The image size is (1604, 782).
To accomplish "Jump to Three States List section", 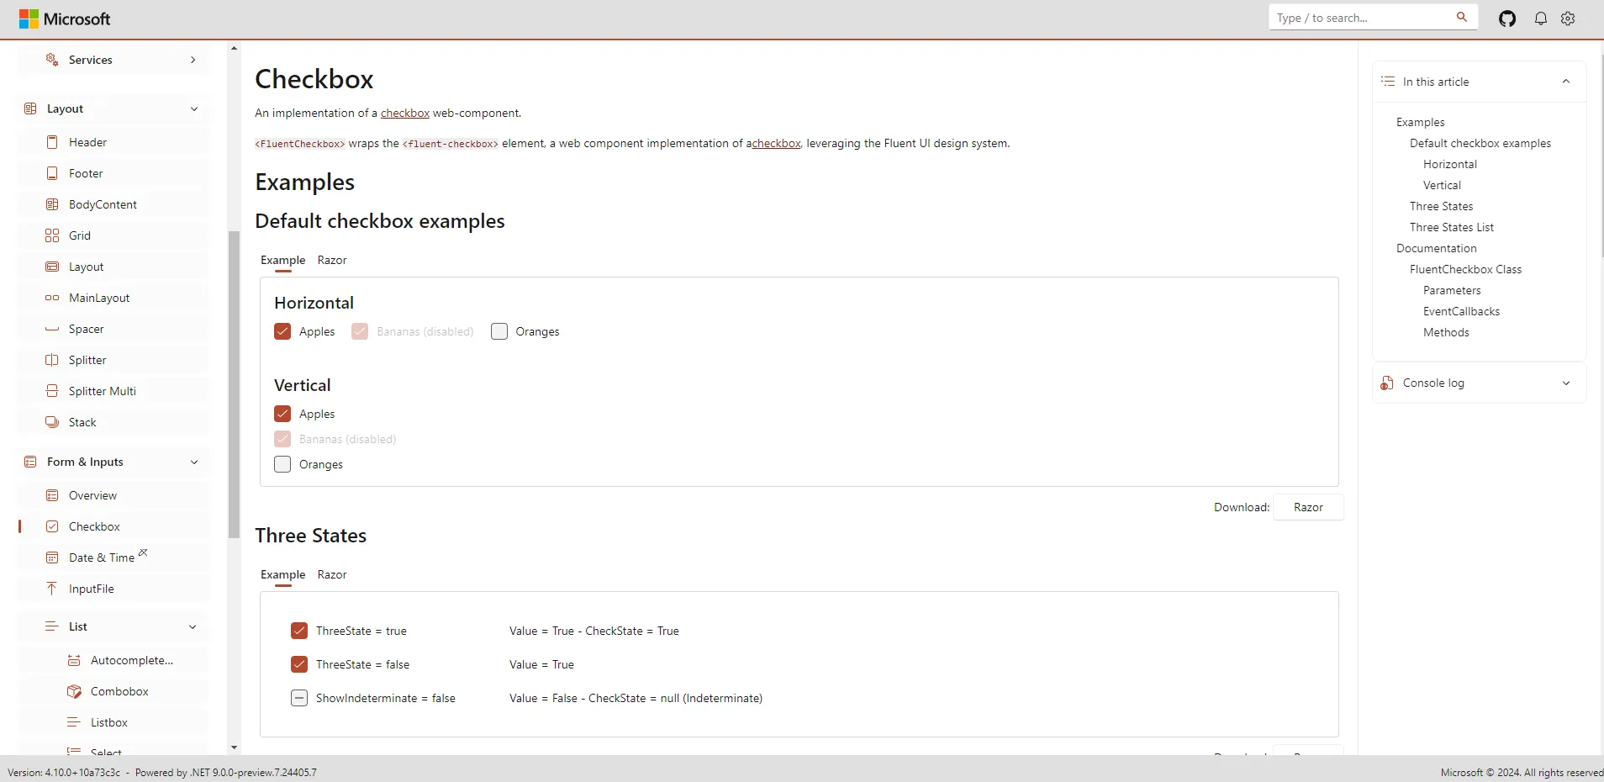I will pyautogui.click(x=1452, y=227).
